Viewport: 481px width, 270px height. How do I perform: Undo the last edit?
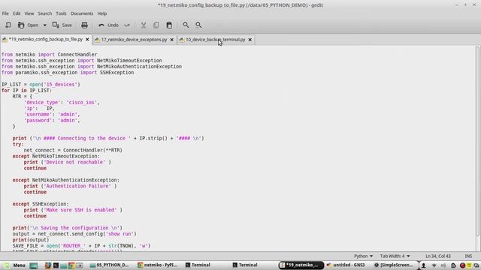coord(108,25)
